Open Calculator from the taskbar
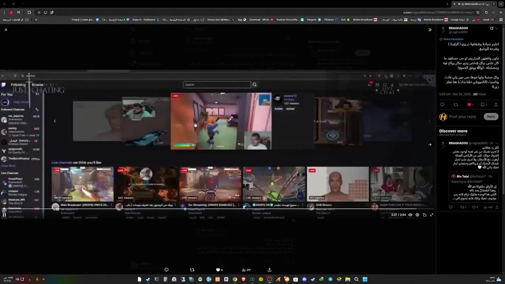The height and width of the screenshot is (284, 505). (165, 279)
